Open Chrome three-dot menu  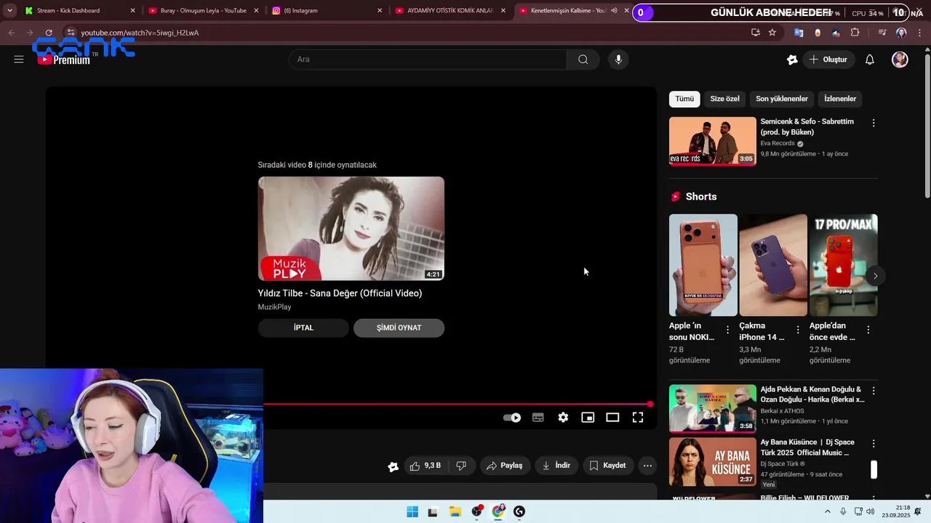tap(919, 33)
